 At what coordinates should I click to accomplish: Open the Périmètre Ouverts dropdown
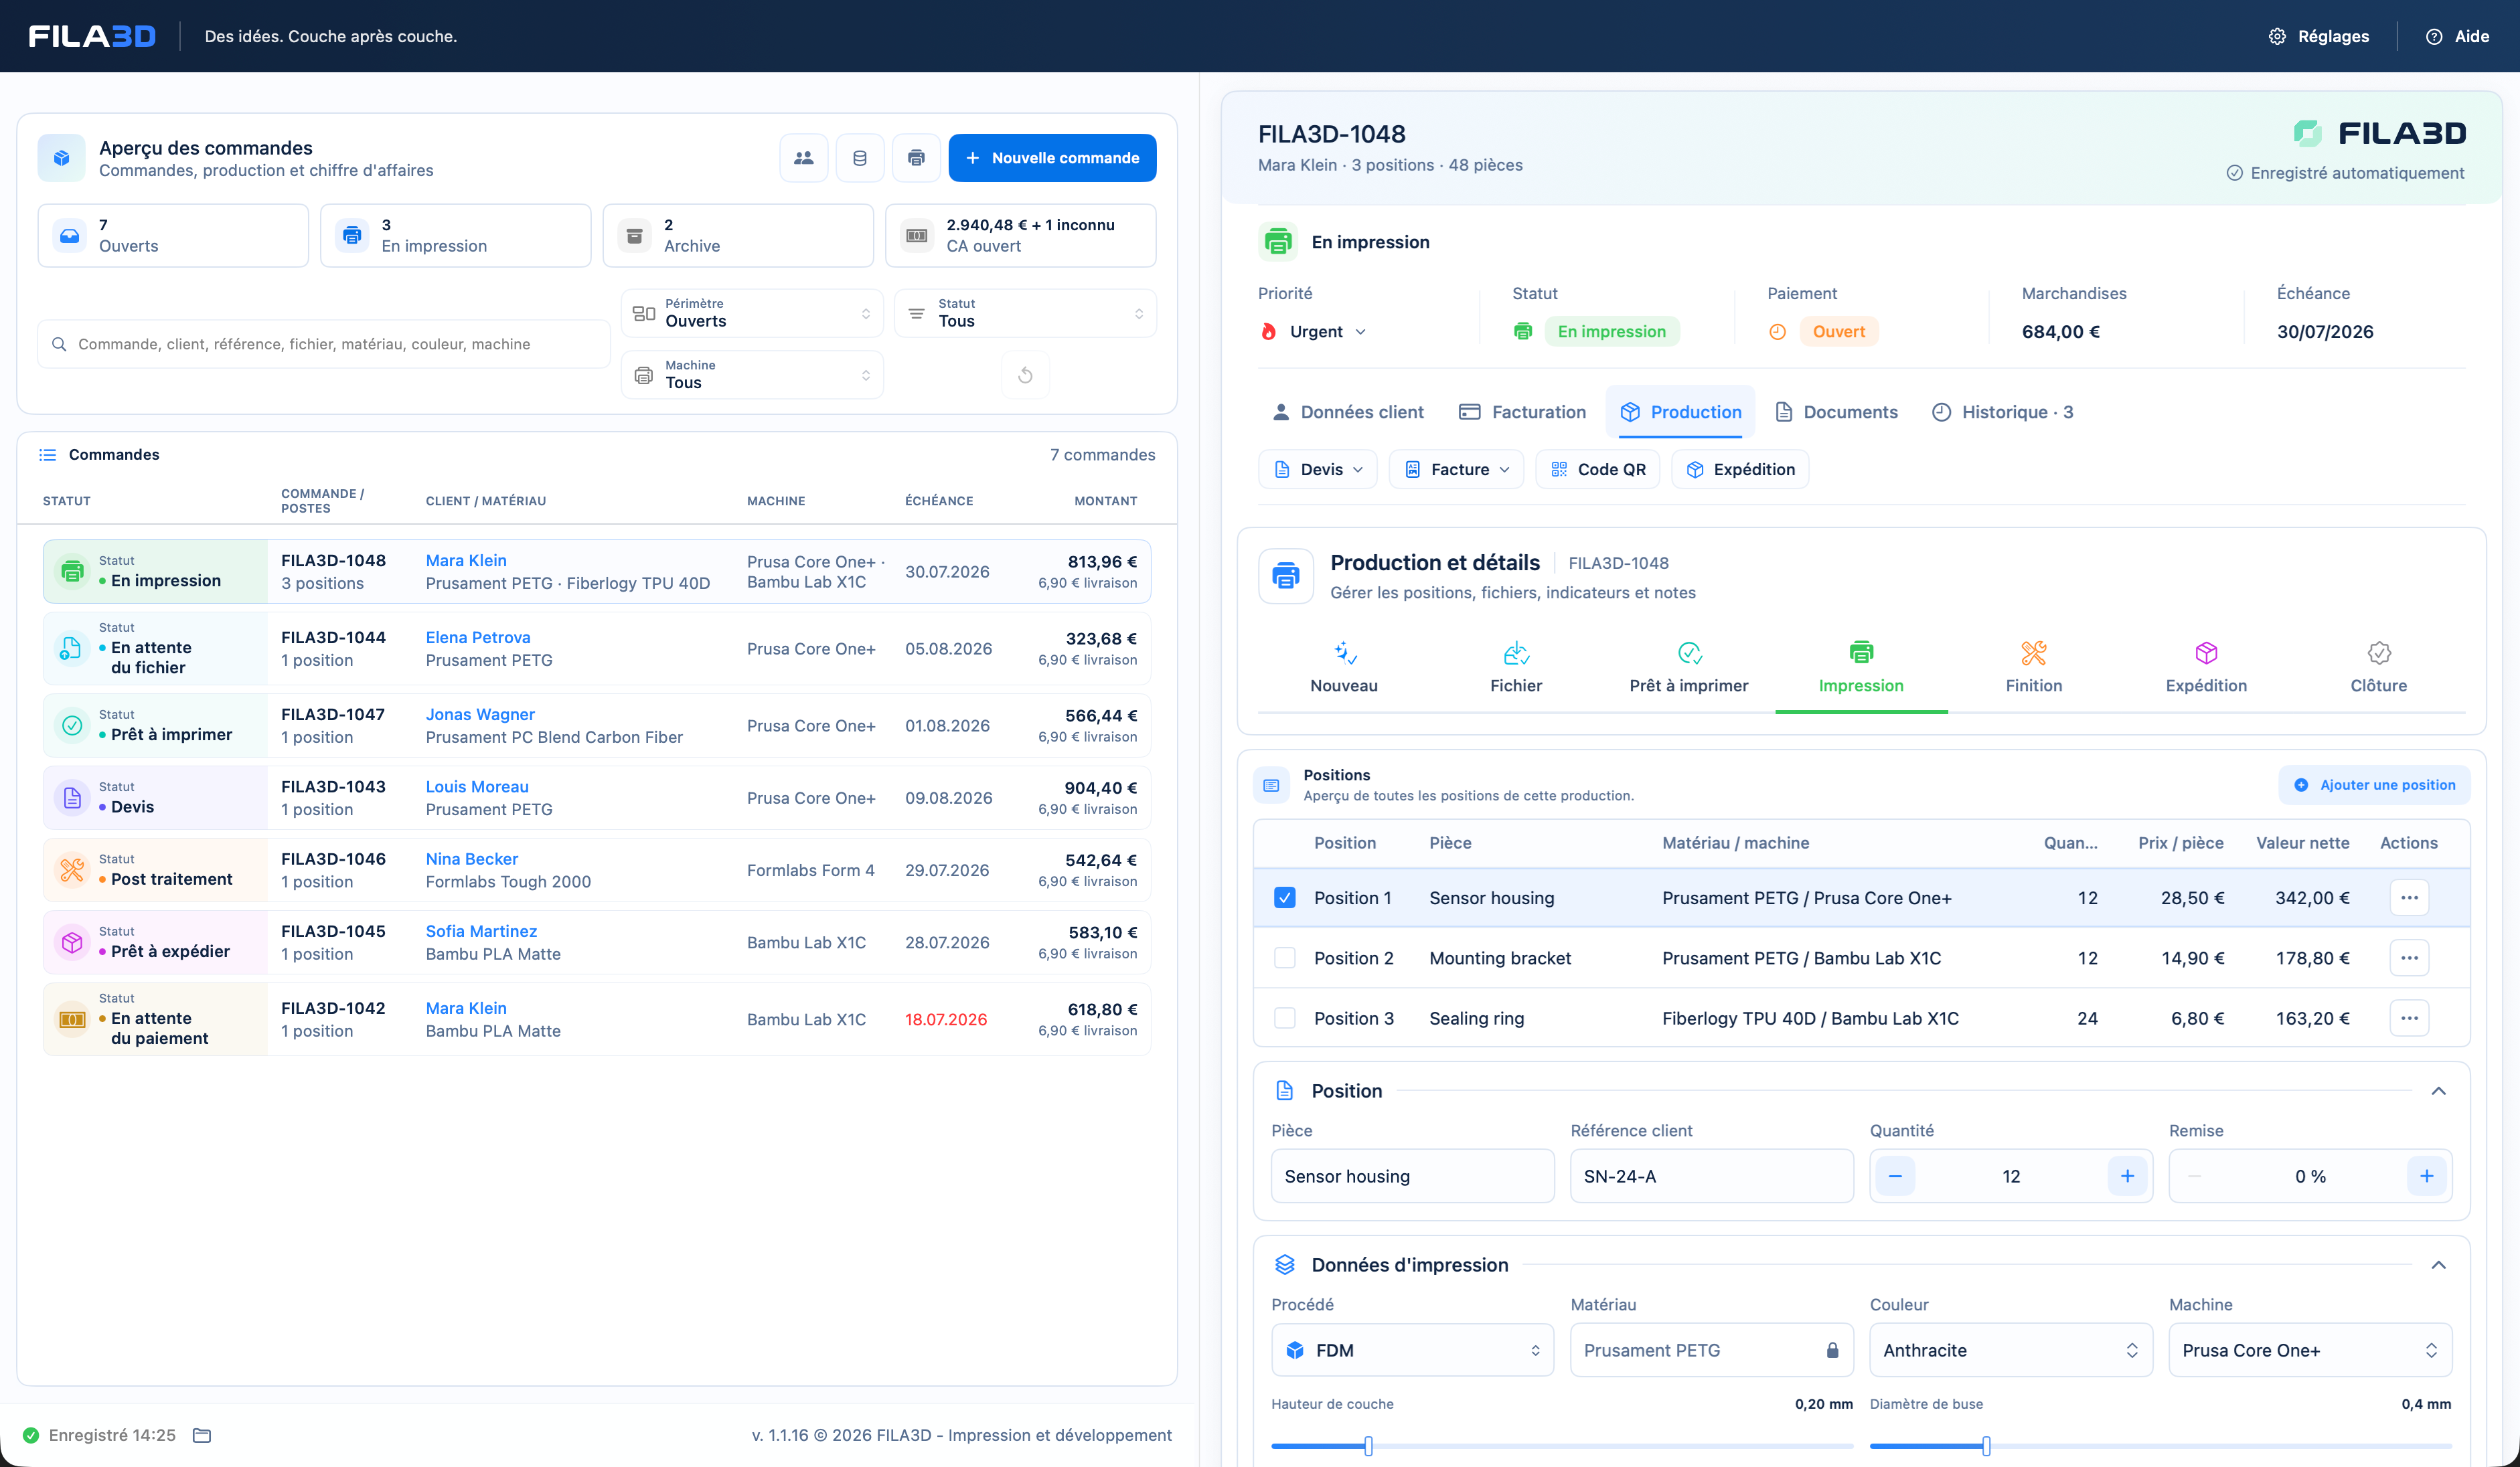click(x=752, y=313)
